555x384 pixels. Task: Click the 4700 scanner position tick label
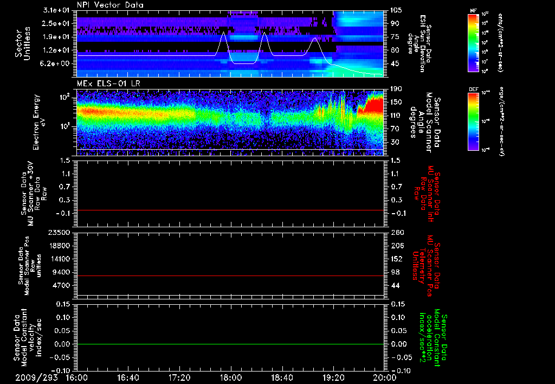click(x=61, y=285)
